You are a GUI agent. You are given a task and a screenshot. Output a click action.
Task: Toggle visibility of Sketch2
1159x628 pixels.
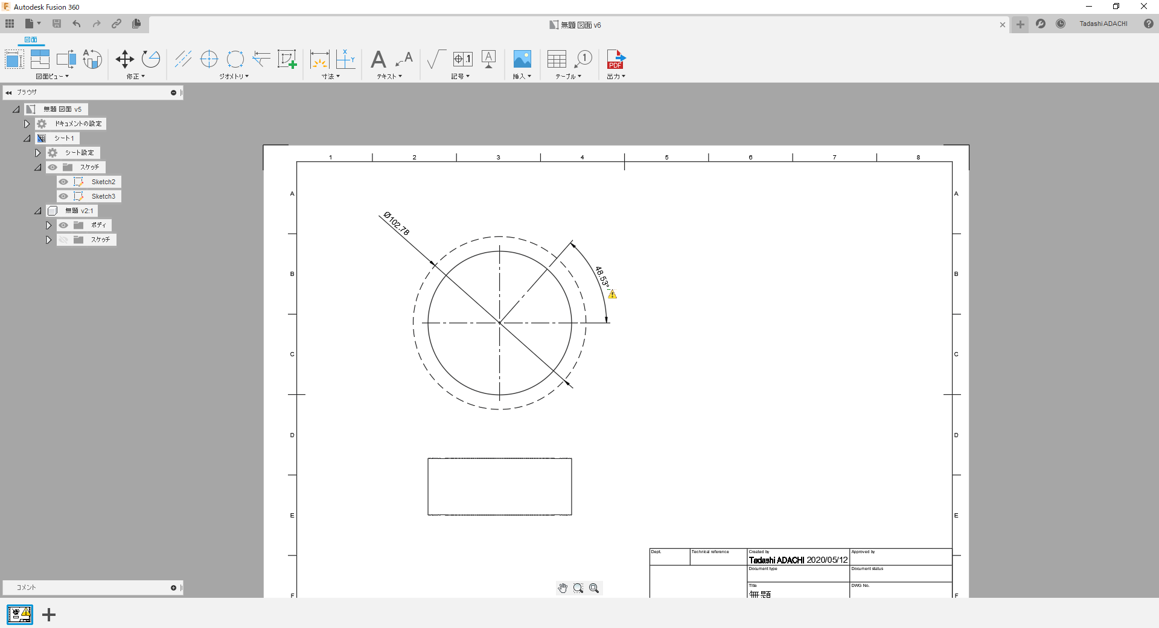click(x=63, y=182)
